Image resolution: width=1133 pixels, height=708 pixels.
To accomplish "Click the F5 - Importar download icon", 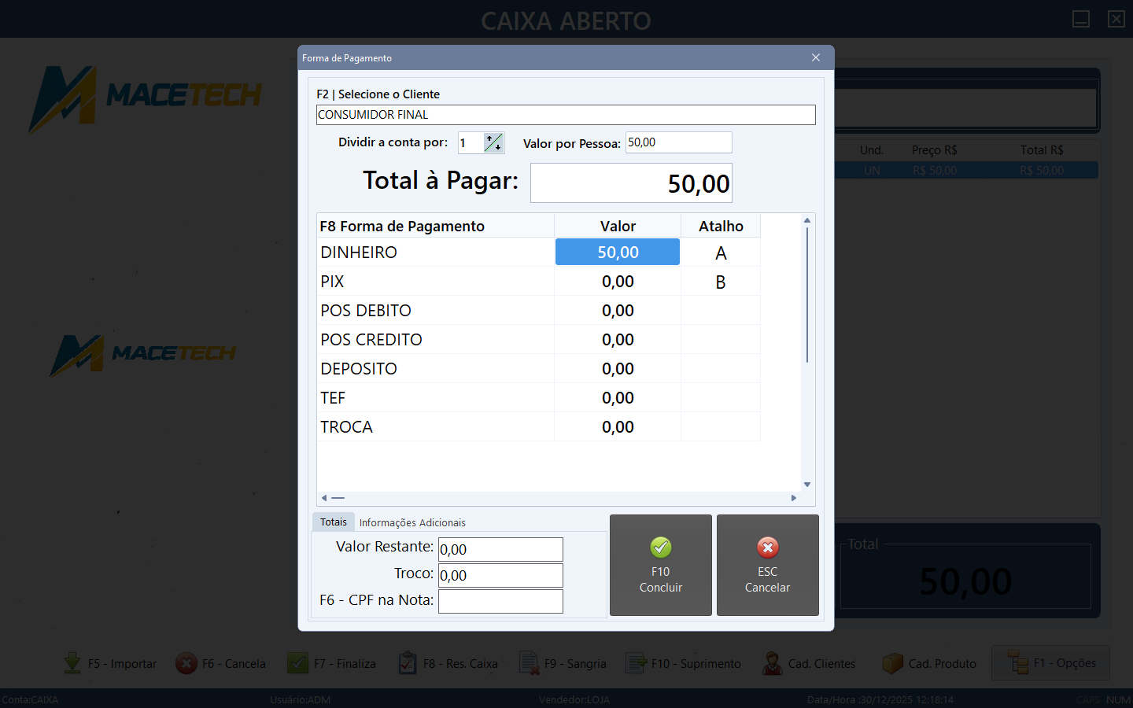I will 71,663.
